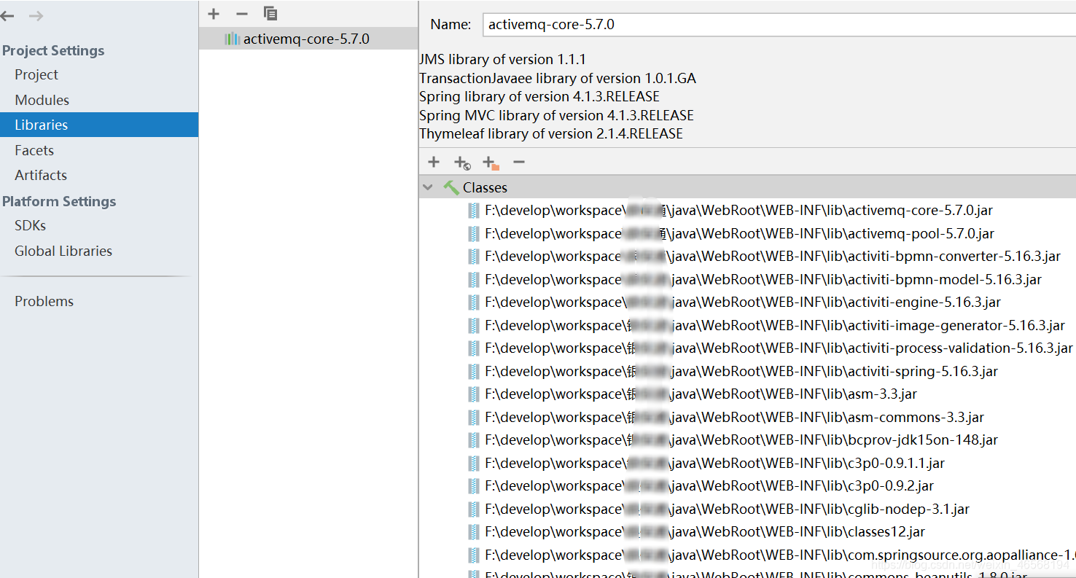The height and width of the screenshot is (578, 1076).
Task: Open Modules settings
Action: [42, 100]
